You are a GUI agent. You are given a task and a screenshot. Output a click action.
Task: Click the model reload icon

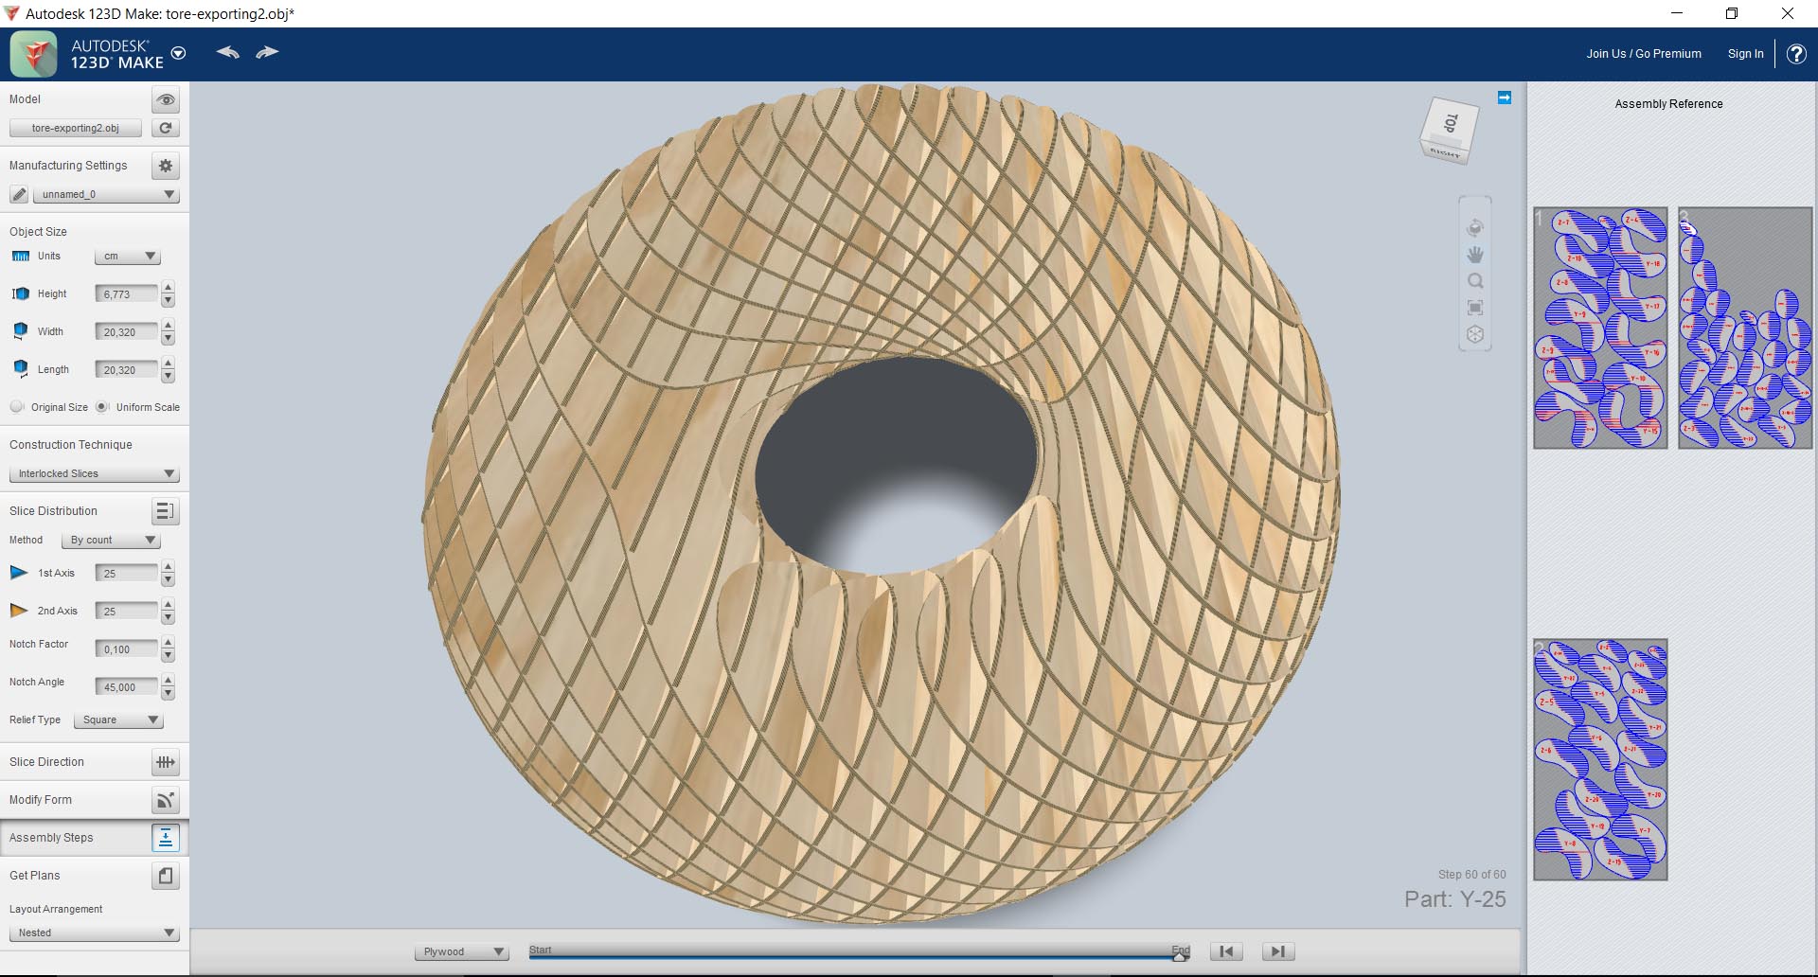166,128
